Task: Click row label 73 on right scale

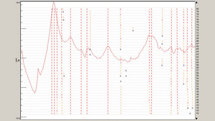Action: 198,28
